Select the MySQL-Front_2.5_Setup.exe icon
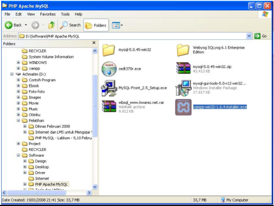Image resolution: width=274 pixels, height=206 pixels. [x=109, y=88]
